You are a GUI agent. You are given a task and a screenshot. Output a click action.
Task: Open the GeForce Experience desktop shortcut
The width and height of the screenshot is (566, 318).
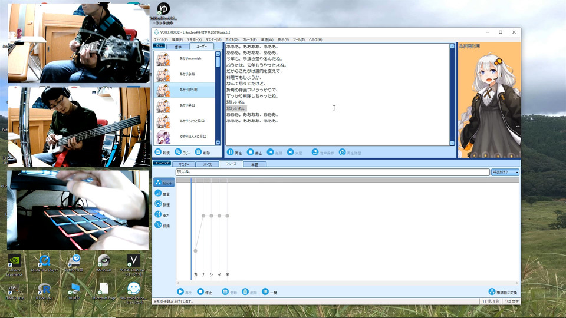[14, 266]
